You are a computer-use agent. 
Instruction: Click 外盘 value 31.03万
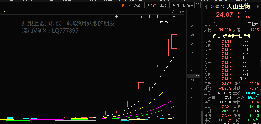coord(225,120)
